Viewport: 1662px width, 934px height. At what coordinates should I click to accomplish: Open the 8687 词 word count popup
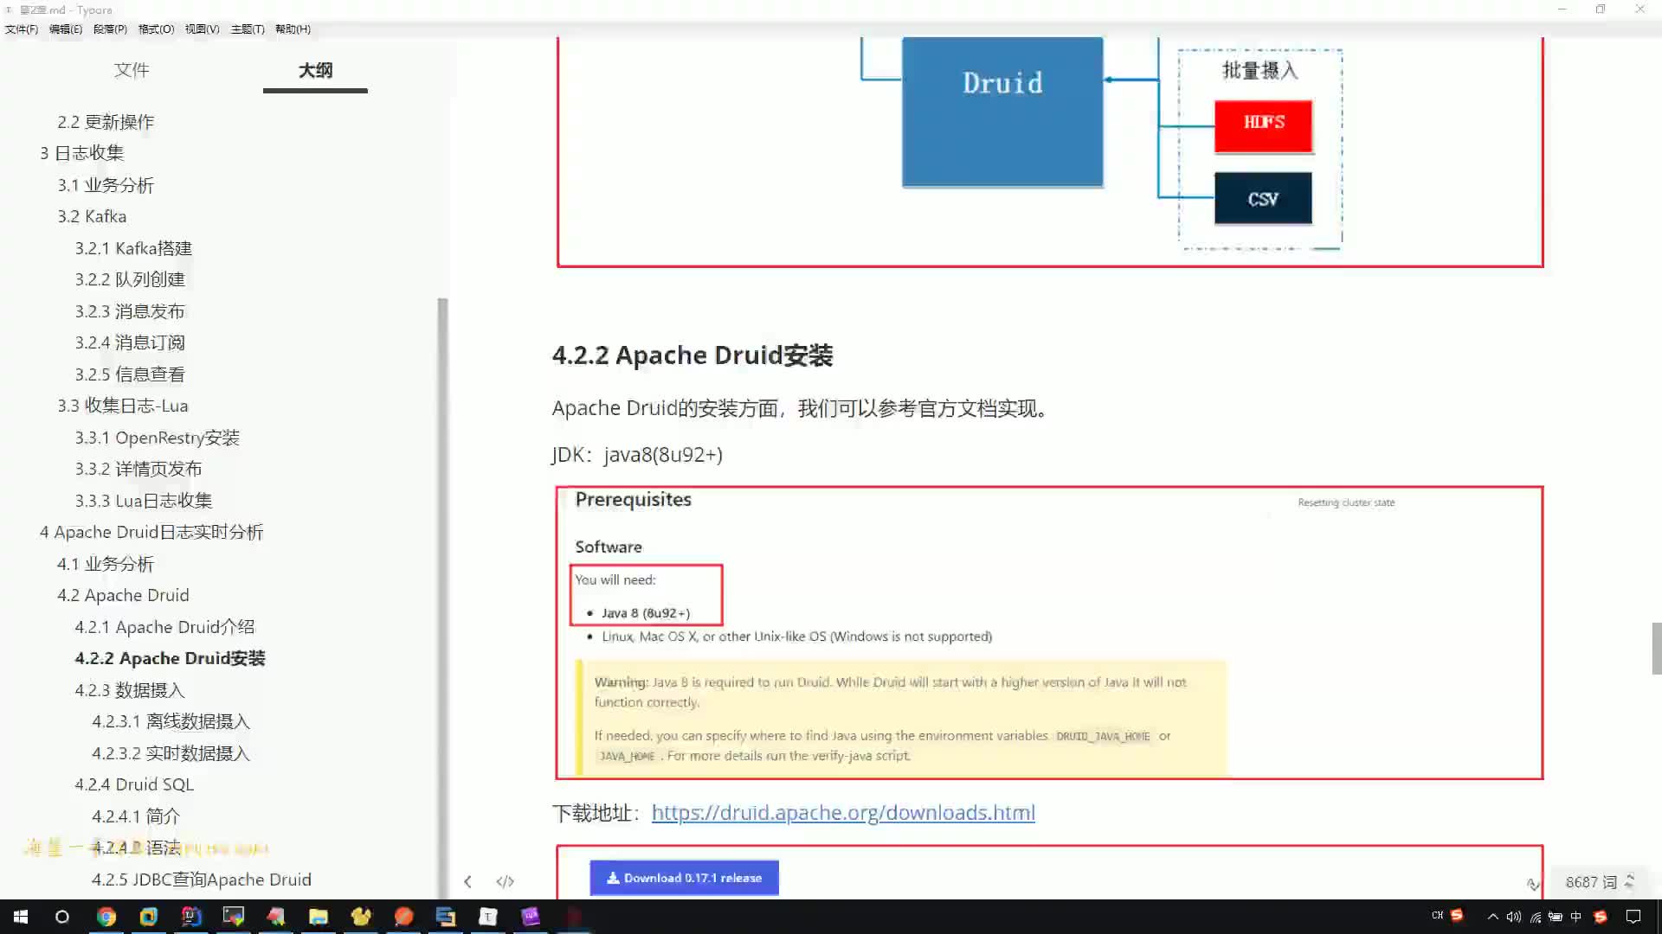tap(1600, 881)
